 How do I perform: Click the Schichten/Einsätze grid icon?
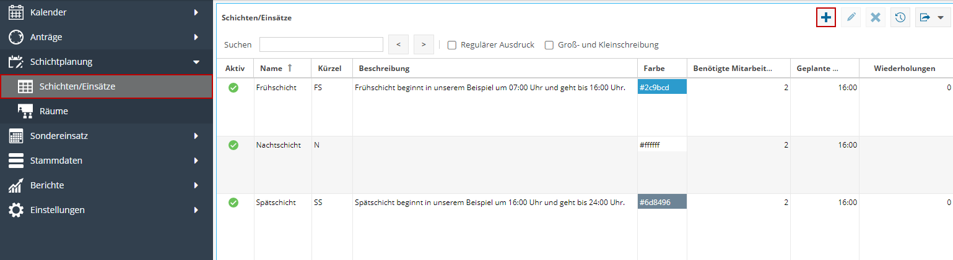[25, 87]
